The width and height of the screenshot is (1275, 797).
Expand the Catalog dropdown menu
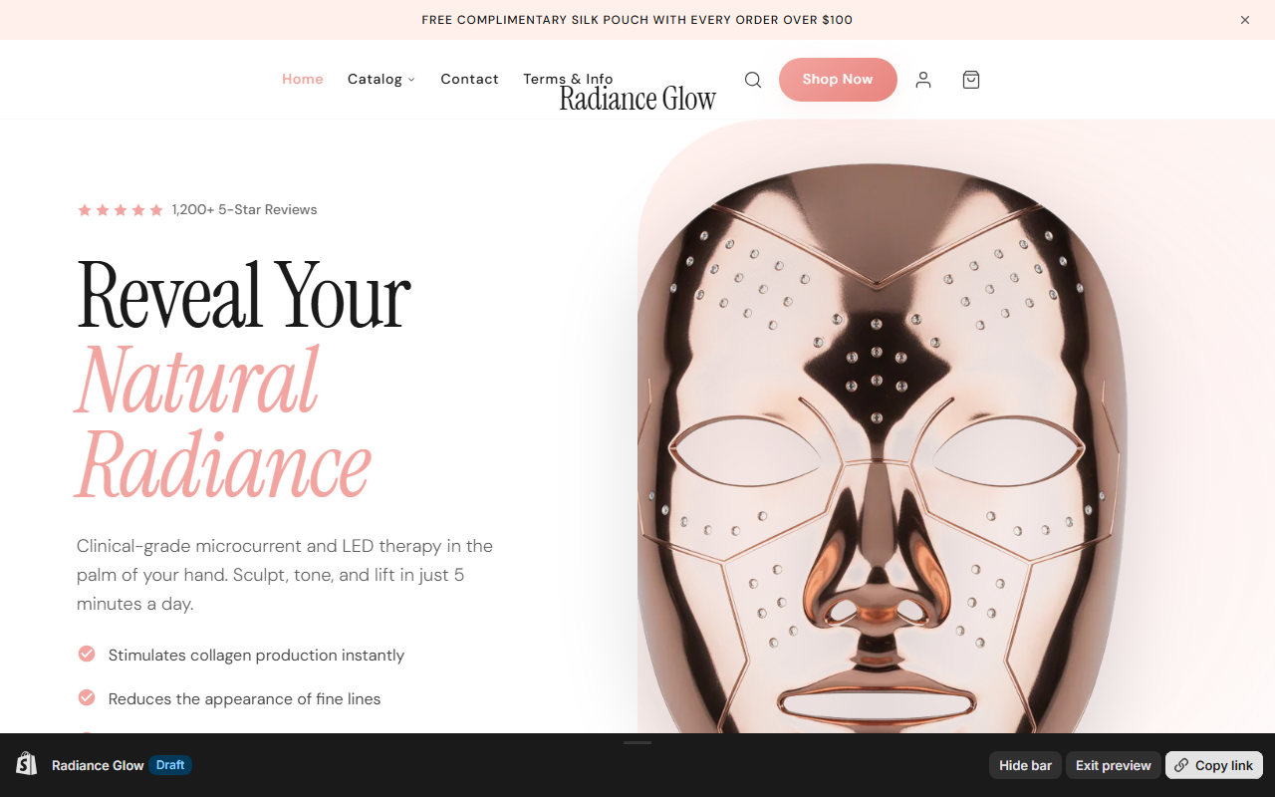pos(381,79)
